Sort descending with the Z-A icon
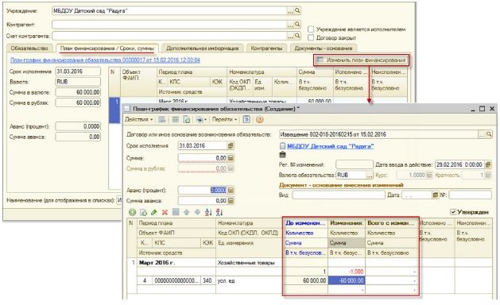Screen dimensions: 500x305 tap(219, 212)
